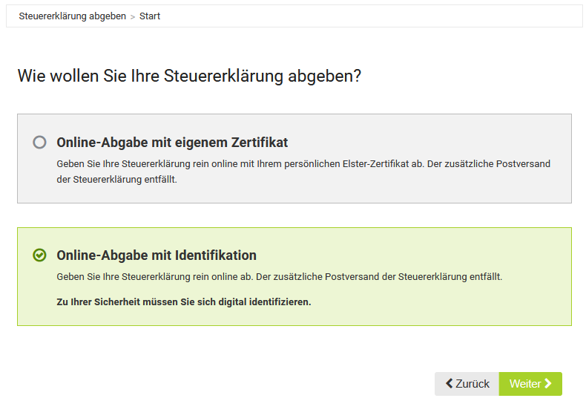
Task: Click the text 'der Steuererklärung entfällt.' in gray card
Action: (116, 180)
